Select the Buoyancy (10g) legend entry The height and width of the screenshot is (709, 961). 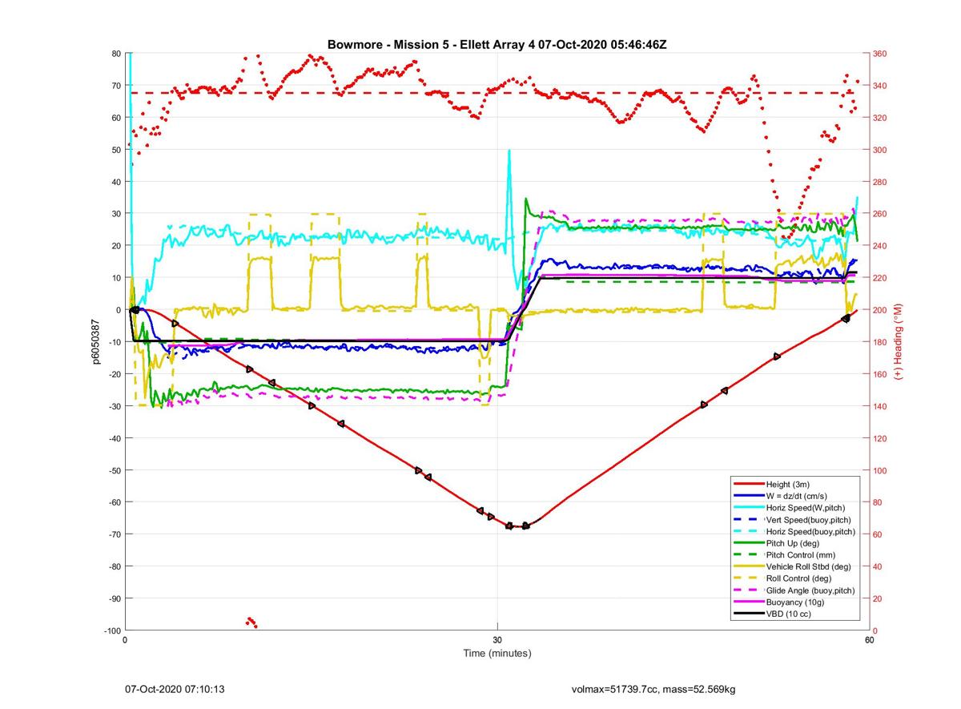(x=794, y=602)
